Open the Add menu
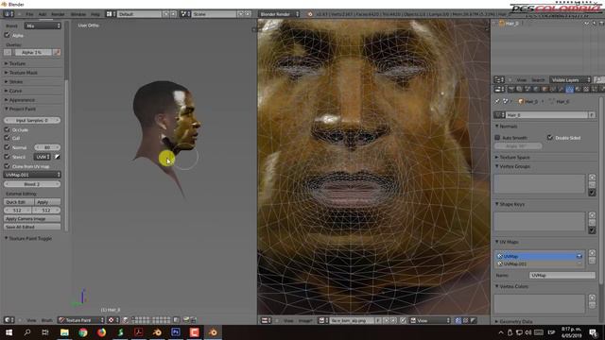 click(x=43, y=14)
